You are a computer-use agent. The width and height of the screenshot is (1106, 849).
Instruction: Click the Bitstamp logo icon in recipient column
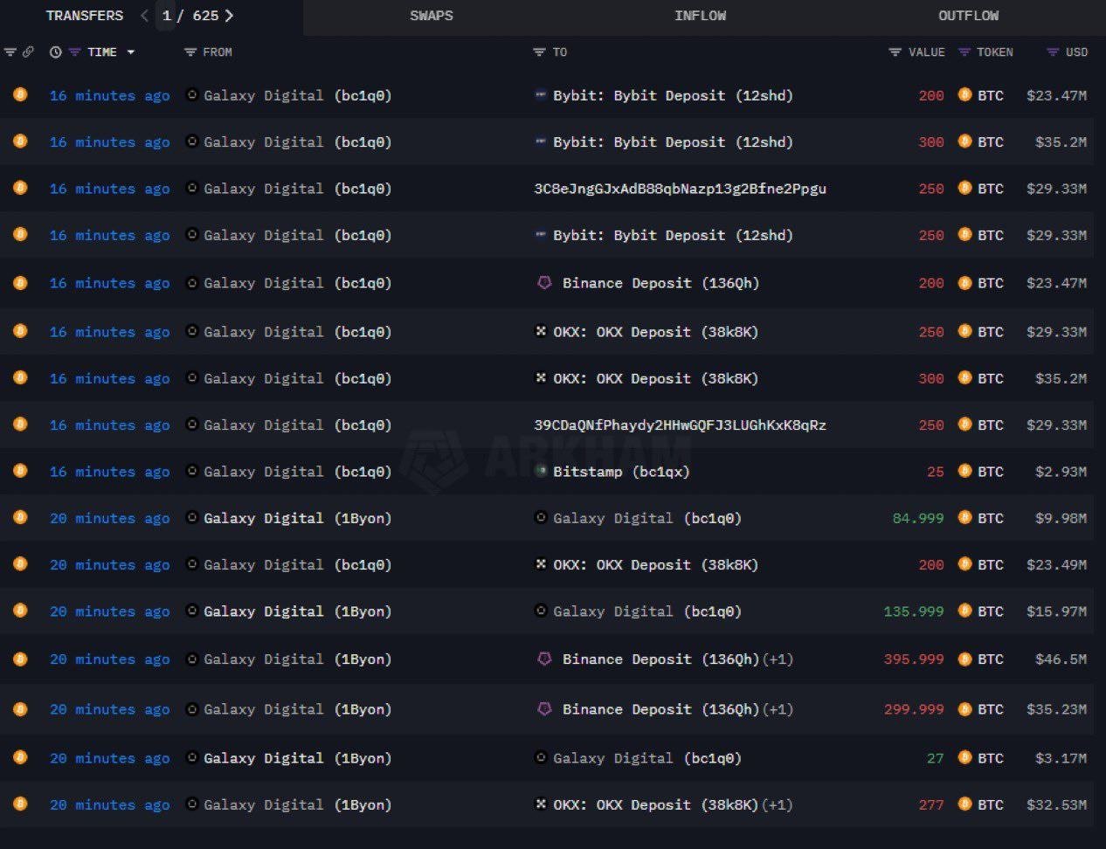[541, 471]
